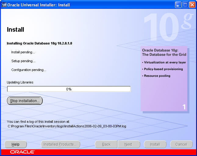The height and width of the screenshot is (156, 197).
Task: Minimize the installer window
Action: 178,5
